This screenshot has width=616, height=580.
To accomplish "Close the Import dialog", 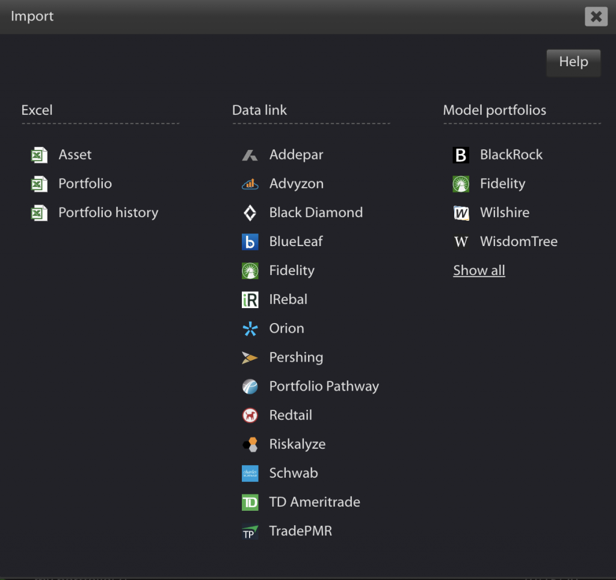I will click(x=596, y=16).
